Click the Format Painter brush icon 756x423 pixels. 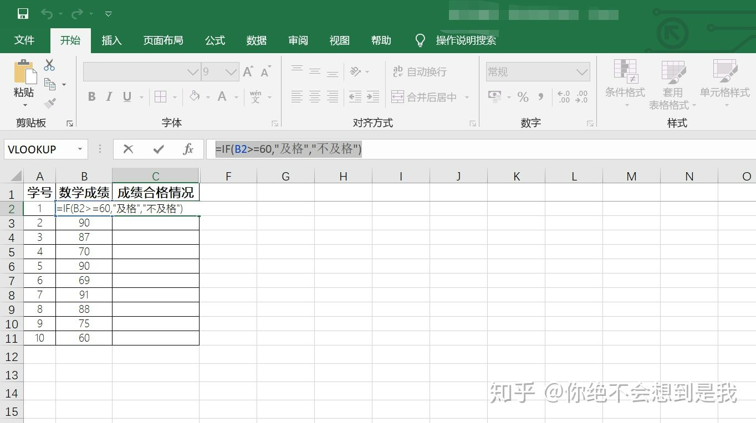50,103
